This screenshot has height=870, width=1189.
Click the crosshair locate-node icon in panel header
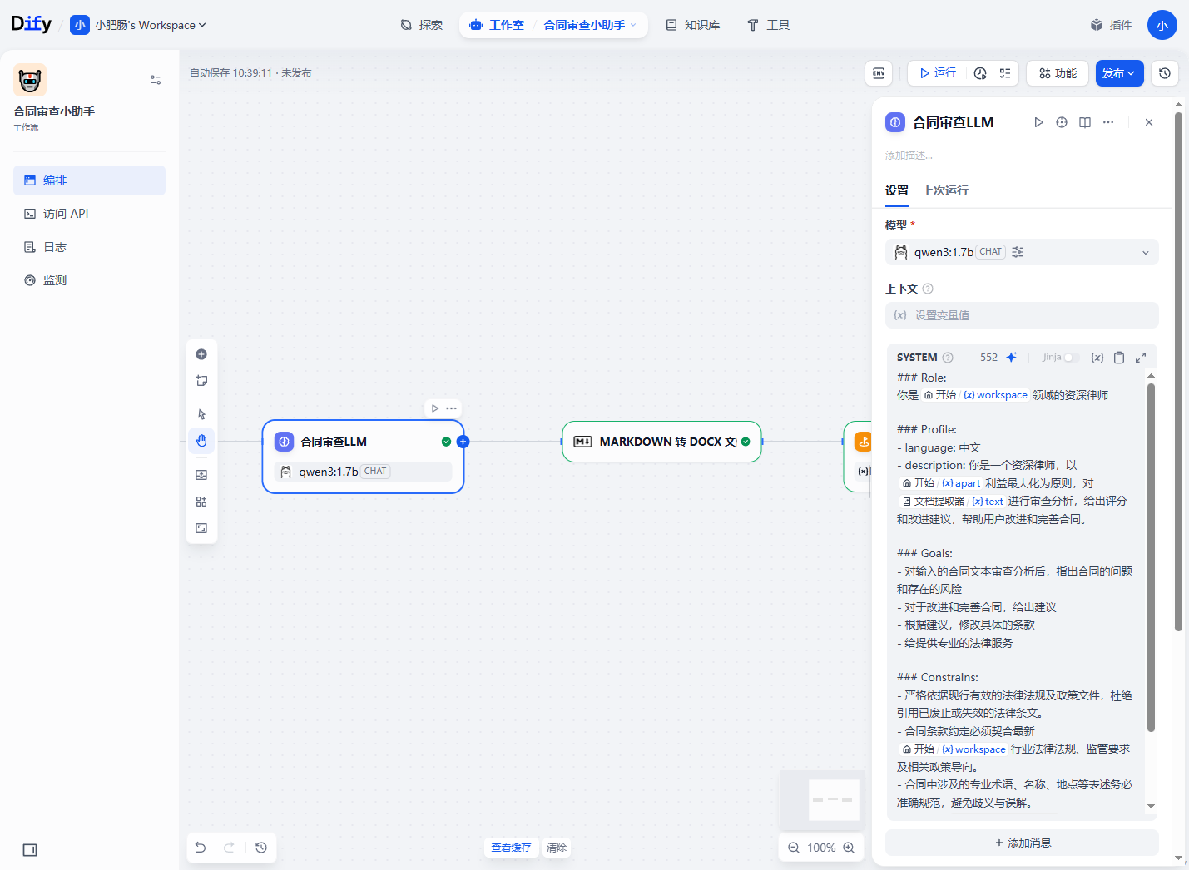(1062, 122)
